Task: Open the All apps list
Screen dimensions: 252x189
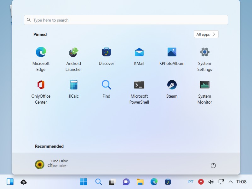Action: [x=206, y=34]
